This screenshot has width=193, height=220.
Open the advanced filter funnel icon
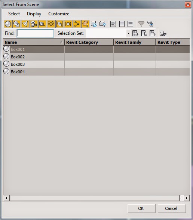click(x=150, y=24)
